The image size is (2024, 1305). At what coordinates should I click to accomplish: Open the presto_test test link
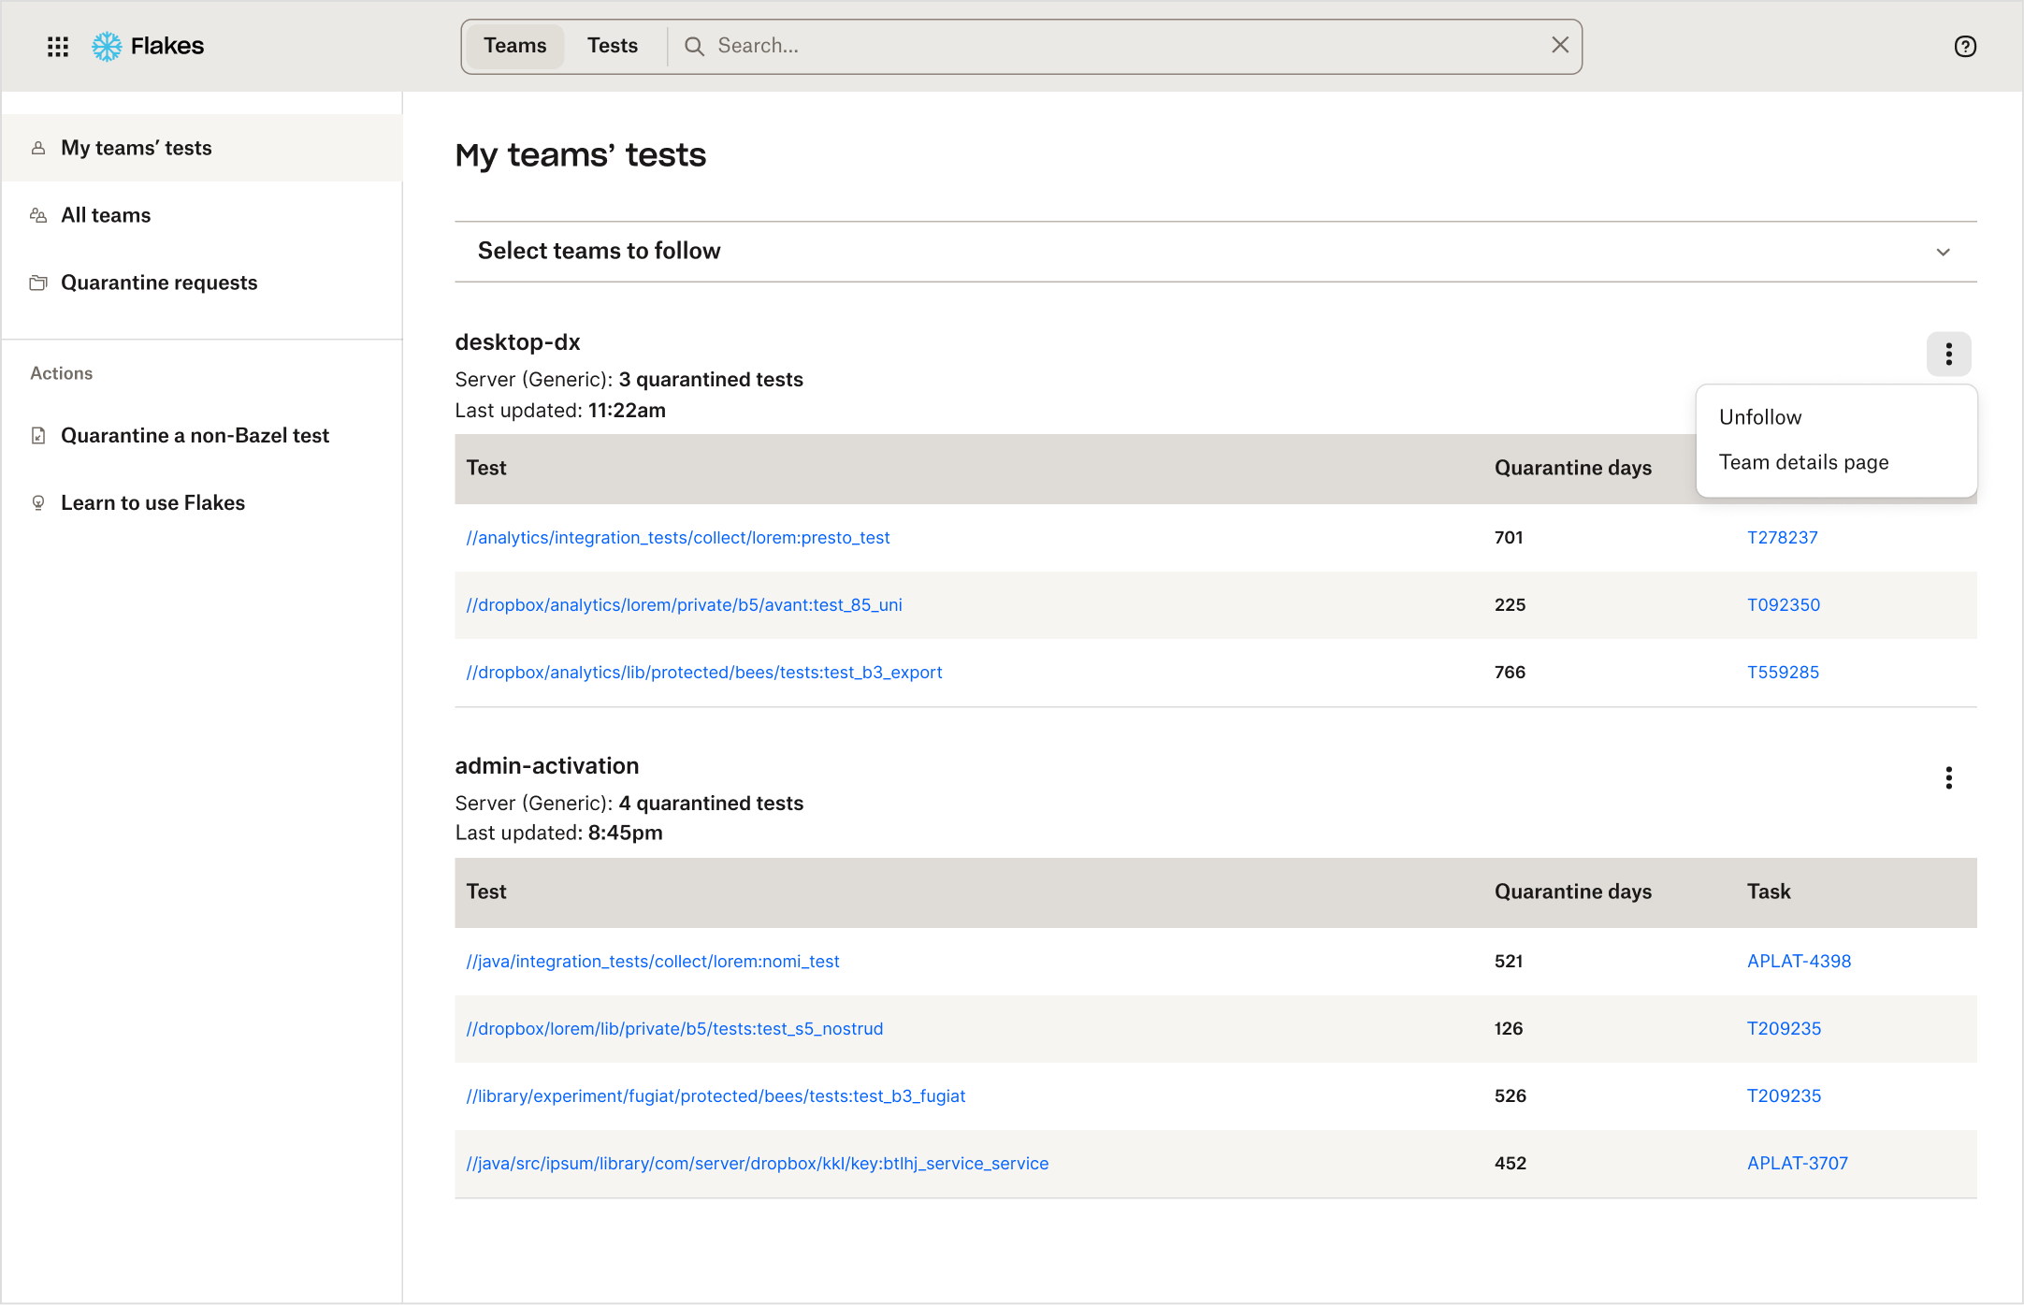pyautogui.click(x=678, y=538)
